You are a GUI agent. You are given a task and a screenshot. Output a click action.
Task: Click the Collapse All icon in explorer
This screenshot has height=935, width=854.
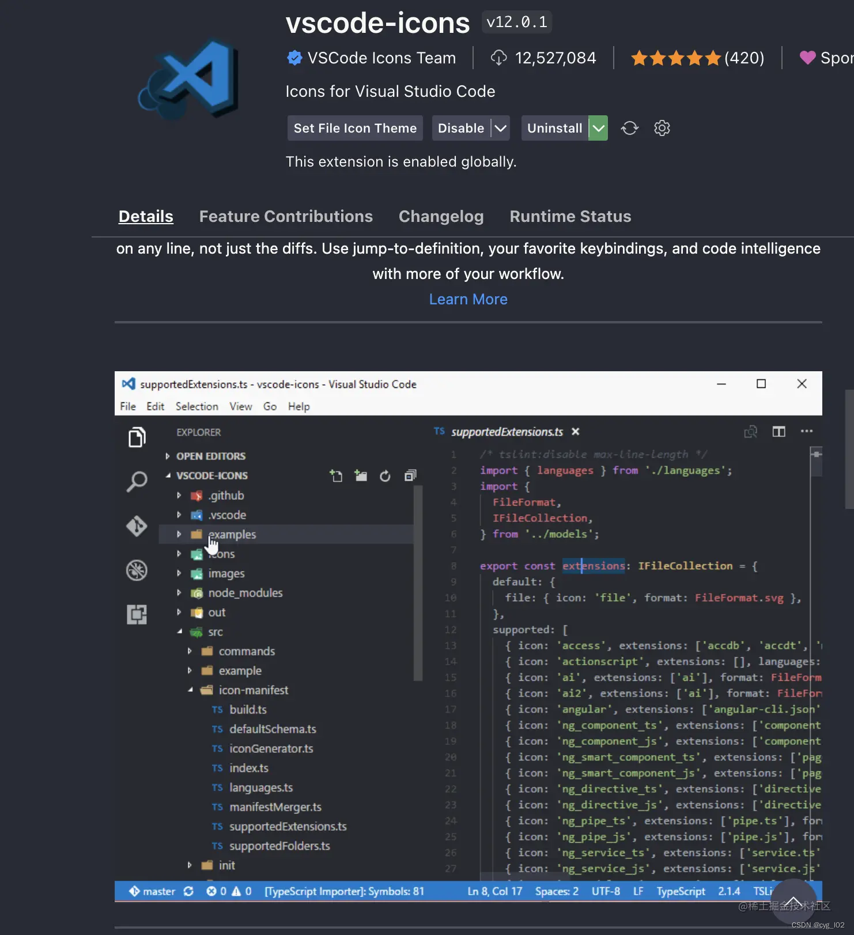(410, 476)
